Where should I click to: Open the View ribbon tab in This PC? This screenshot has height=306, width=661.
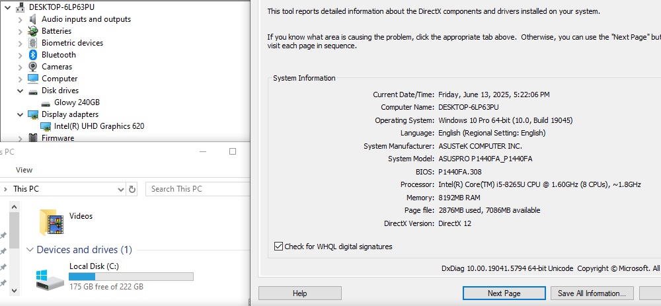point(24,170)
